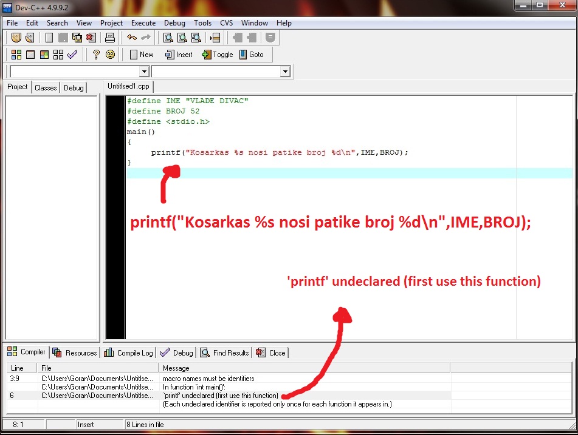Select the "macro names must be identifiers" message
Viewport: 578px width, 435px height.
click(x=208, y=379)
